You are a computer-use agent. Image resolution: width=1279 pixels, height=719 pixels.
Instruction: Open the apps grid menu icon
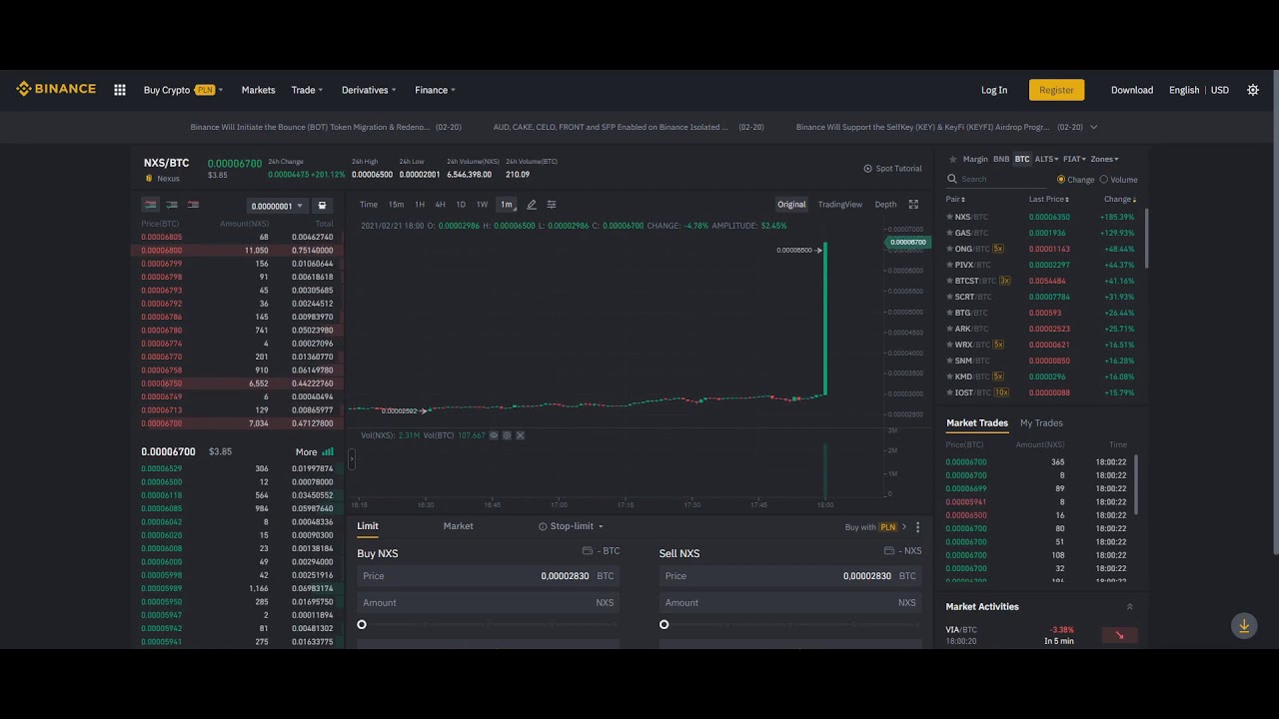[x=120, y=90]
